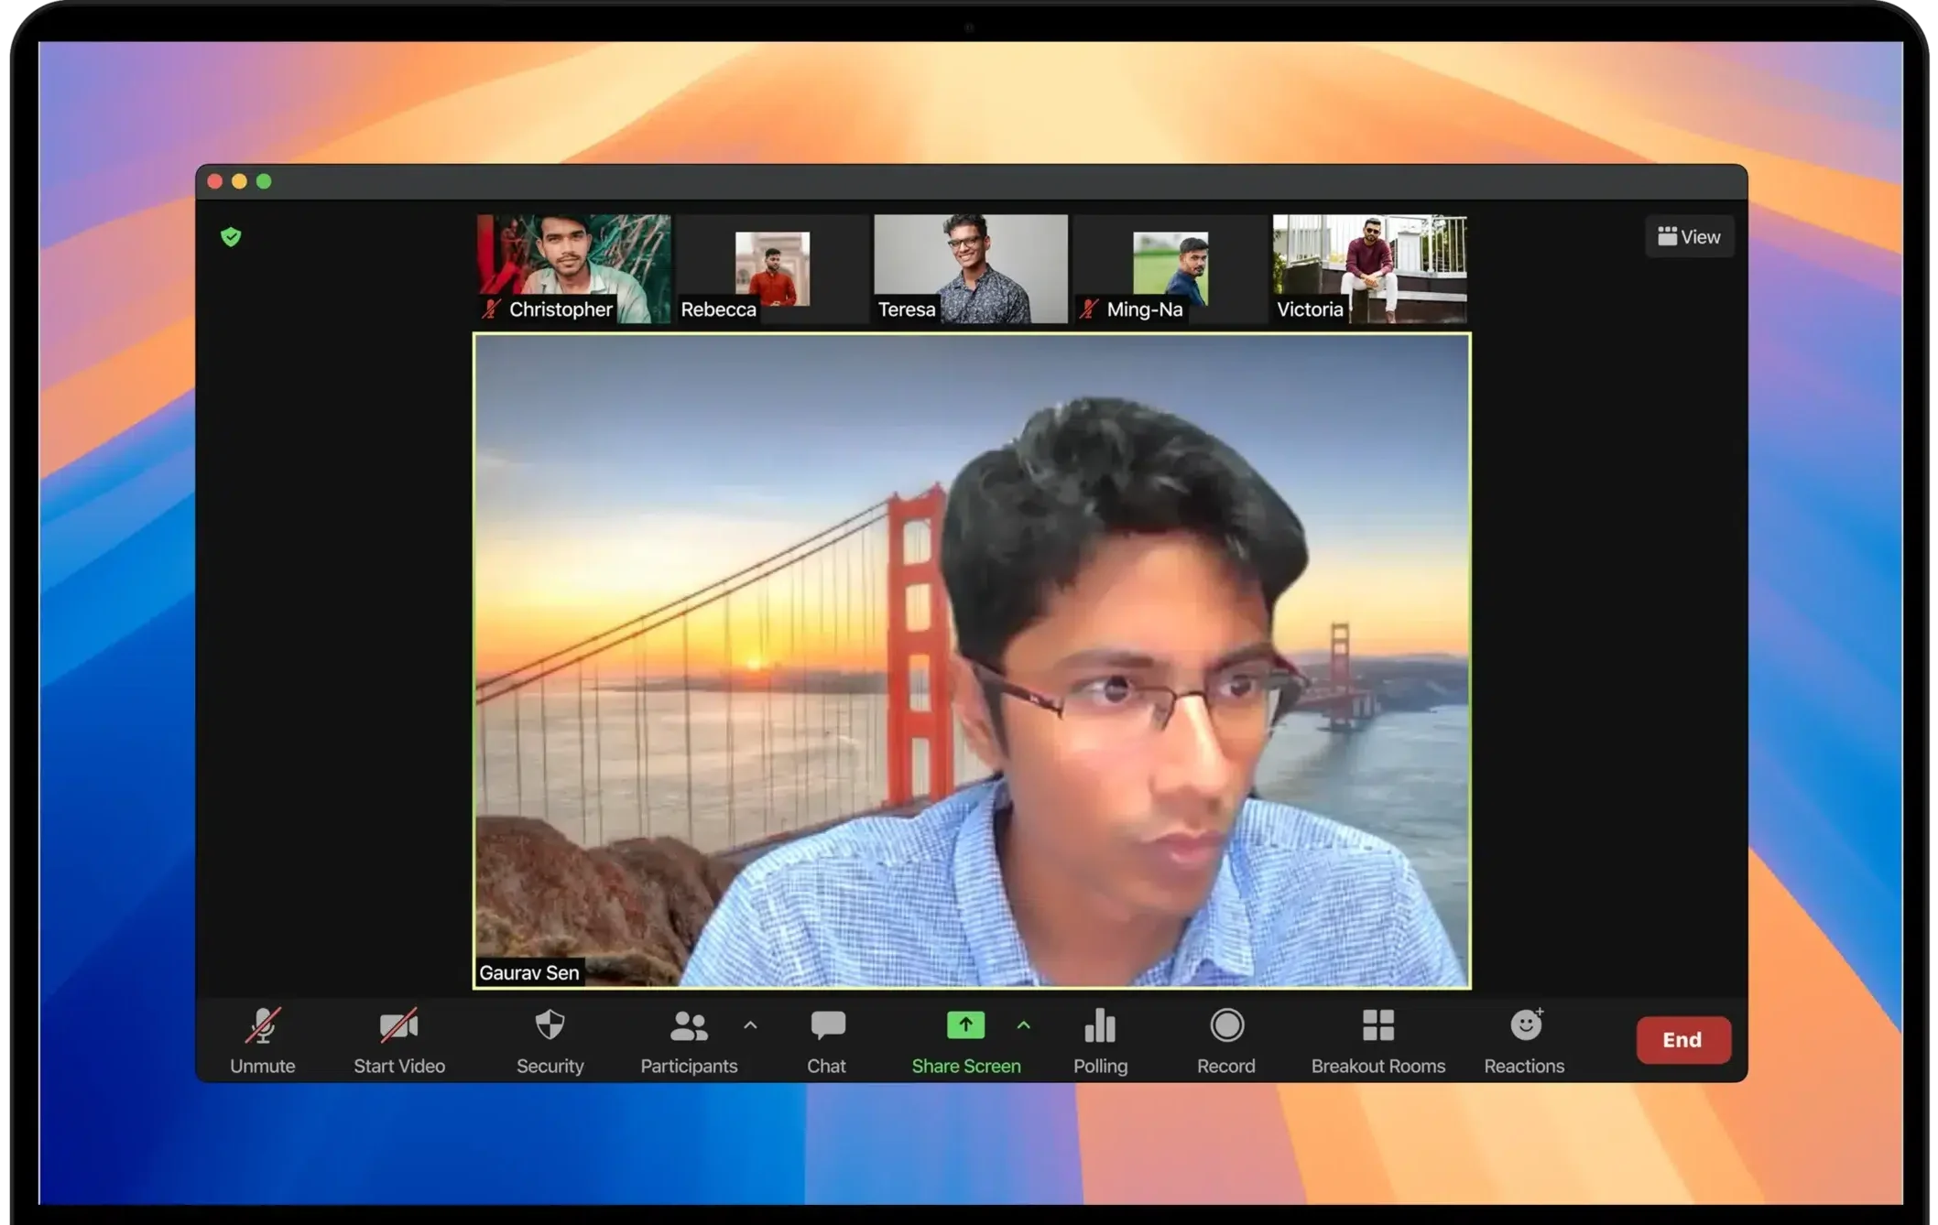End the meeting
The height and width of the screenshot is (1225, 1938).
(1683, 1040)
